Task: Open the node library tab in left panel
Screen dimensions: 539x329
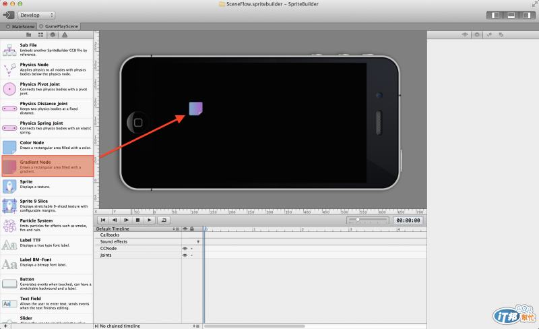Action: (53, 35)
